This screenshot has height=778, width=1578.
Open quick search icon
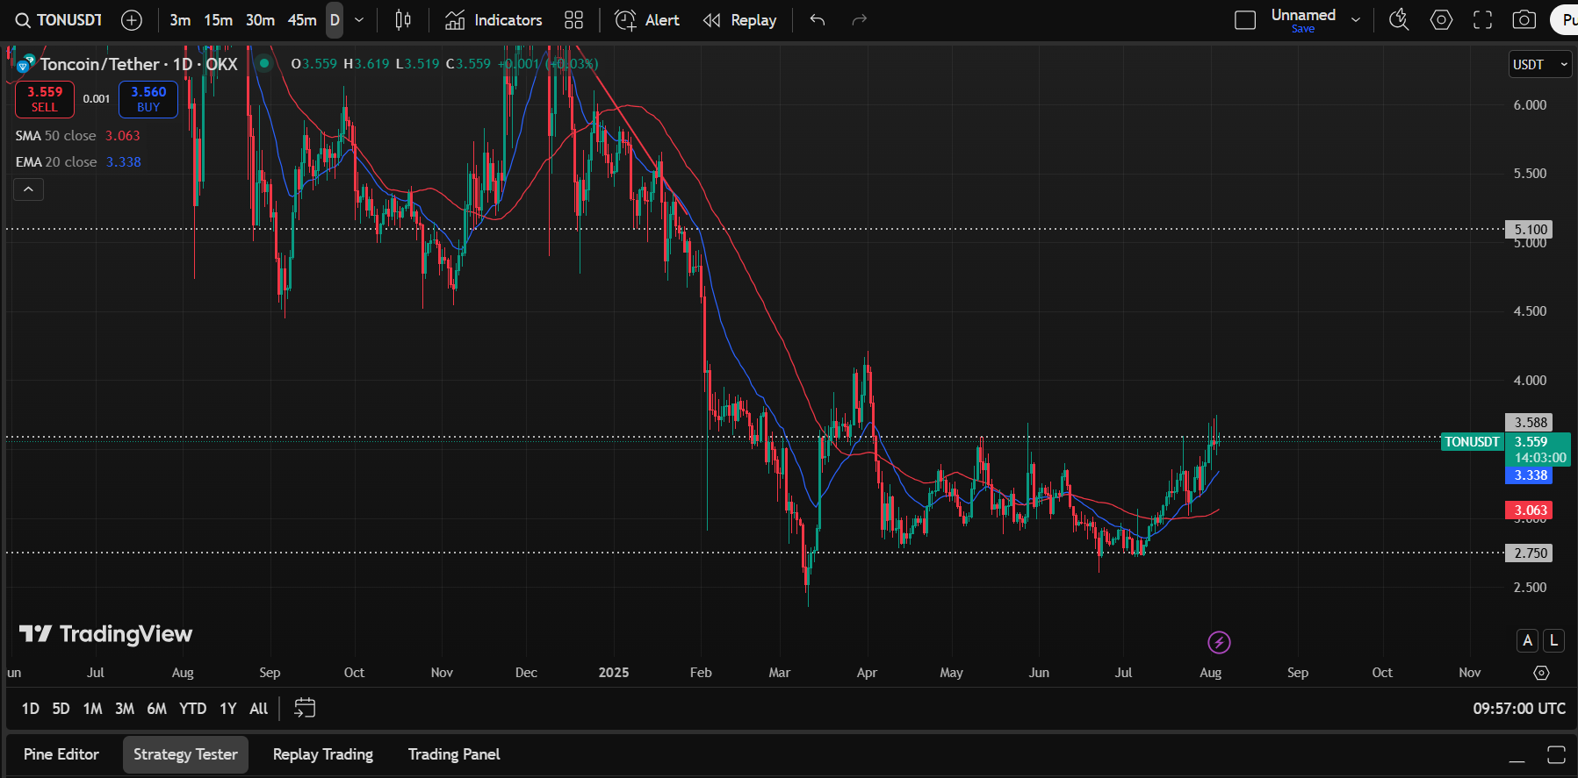pos(1400,20)
